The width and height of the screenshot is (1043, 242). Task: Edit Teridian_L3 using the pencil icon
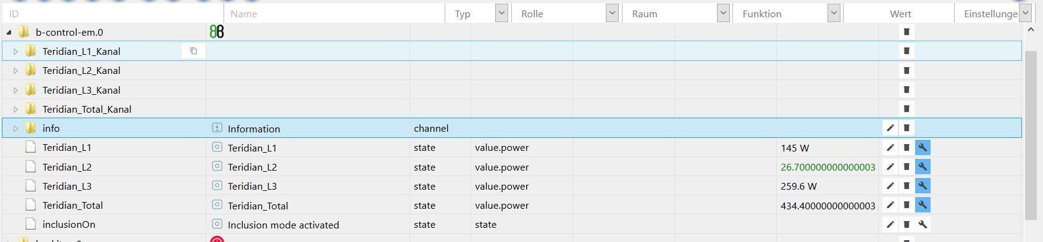click(x=890, y=186)
